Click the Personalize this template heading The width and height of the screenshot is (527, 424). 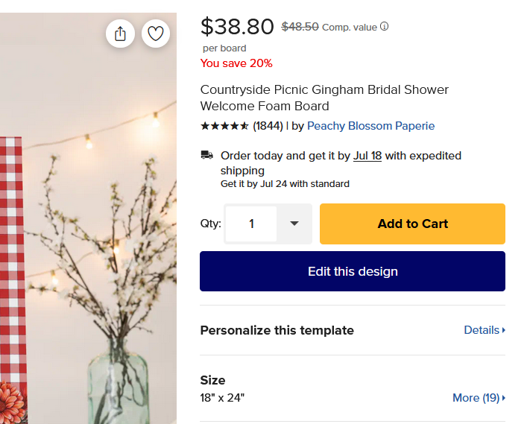point(277,330)
